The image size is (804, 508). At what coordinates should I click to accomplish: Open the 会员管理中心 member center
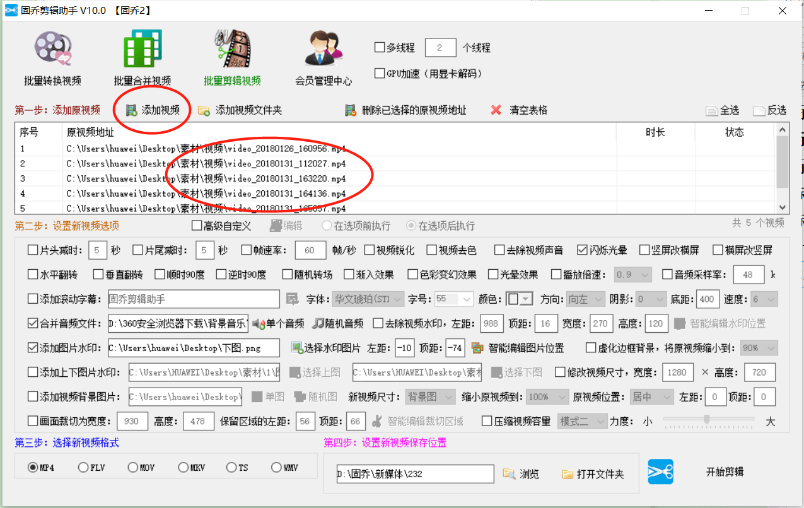(x=323, y=57)
